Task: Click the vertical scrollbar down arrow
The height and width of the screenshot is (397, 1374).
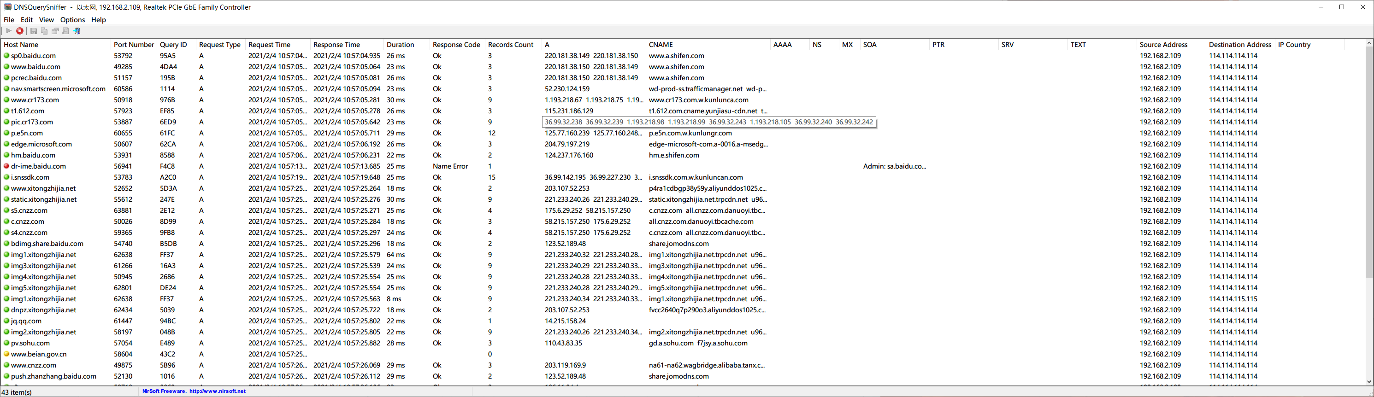Action: pos(1369,382)
